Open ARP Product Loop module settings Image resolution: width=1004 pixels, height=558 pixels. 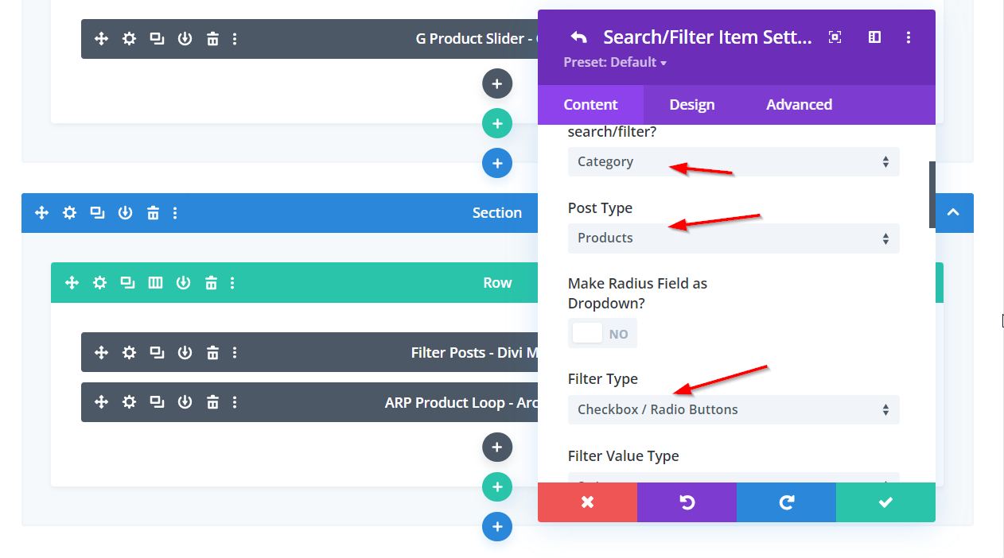(x=129, y=402)
